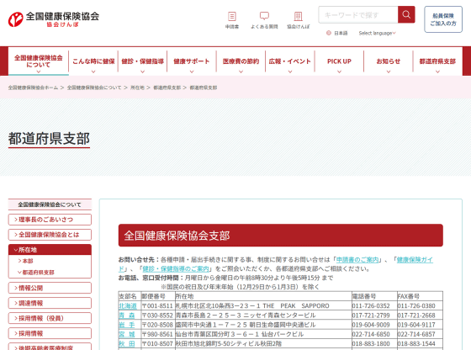Viewport: 471px width, 350px height.
Task: Click the 011-726-0352 phone number cell
Action: [374, 306]
